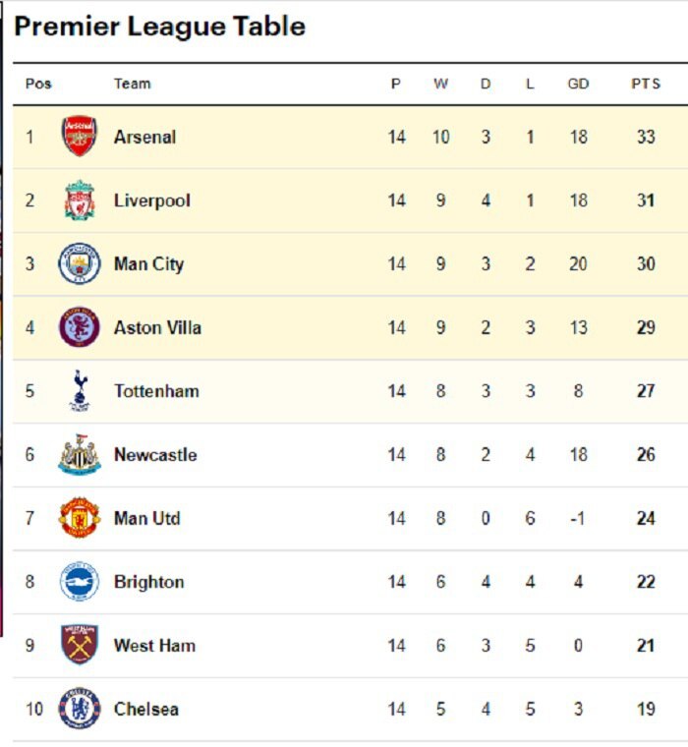Screen dimensions: 688x747
Task: Open the Chelsea team name link
Action: pos(145,709)
